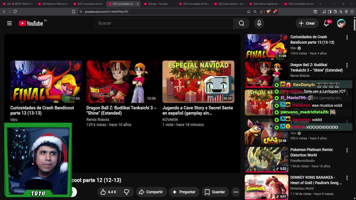Reload the page with refresh icon

[15, 12]
